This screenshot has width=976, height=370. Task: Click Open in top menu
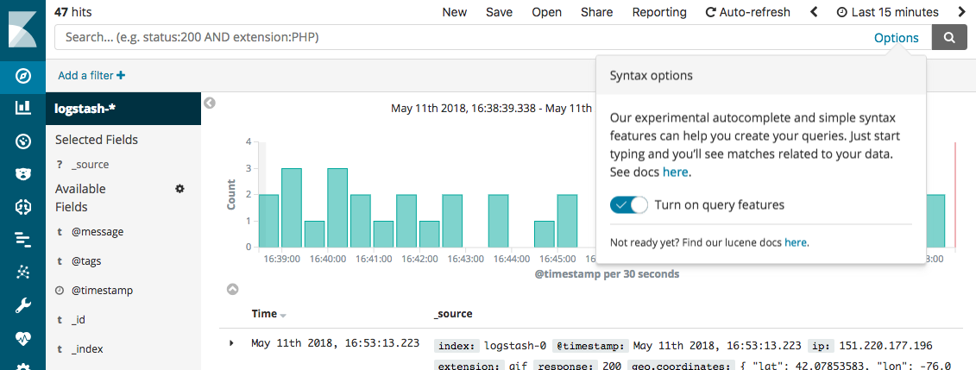coord(546,12)
